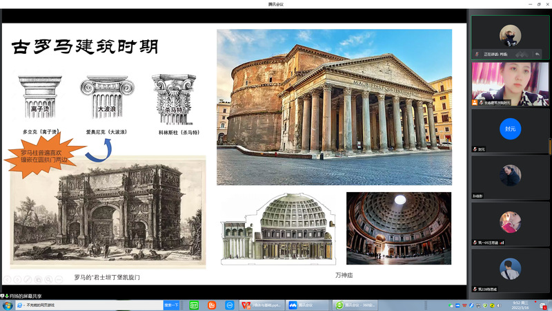
Task: Click the blue browser icon beside the orange icon
Action: click(x=228, y=305)
